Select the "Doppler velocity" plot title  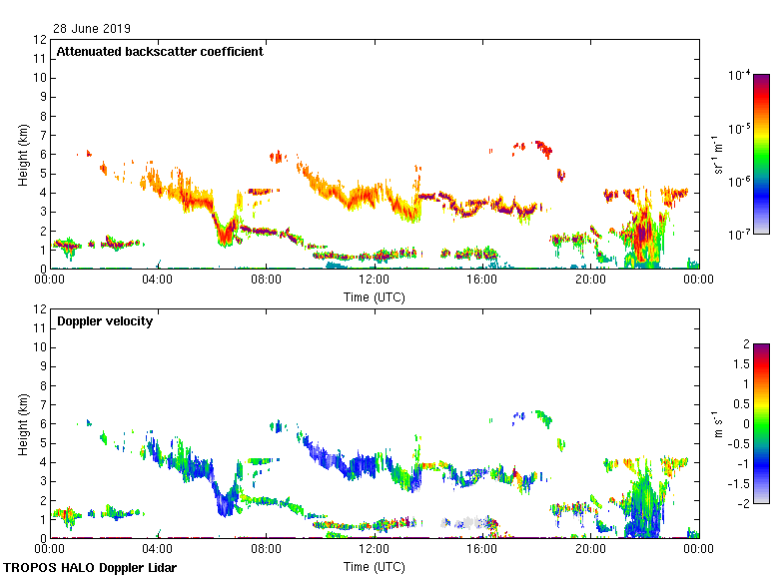pos(105,321)
